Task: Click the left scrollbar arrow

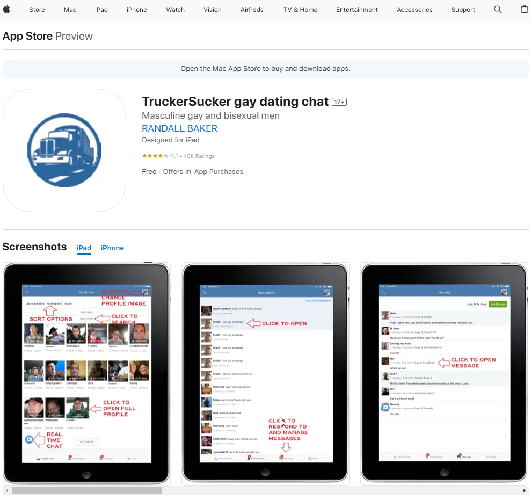Action: [7, 490]
